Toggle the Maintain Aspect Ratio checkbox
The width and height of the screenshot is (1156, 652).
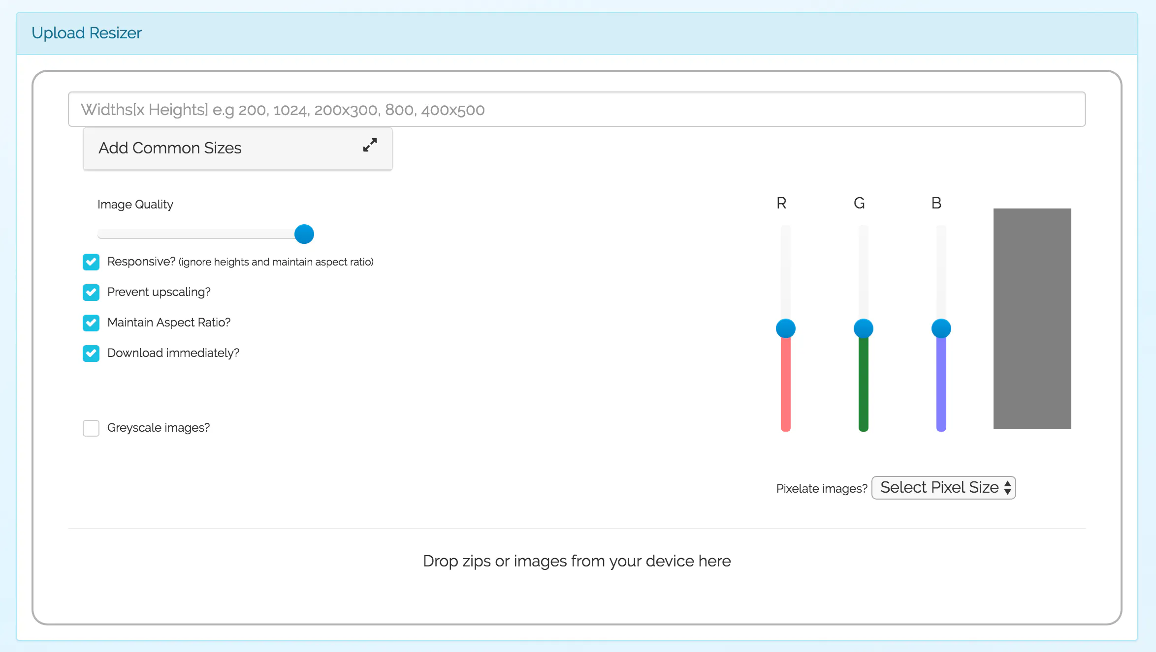91,323
